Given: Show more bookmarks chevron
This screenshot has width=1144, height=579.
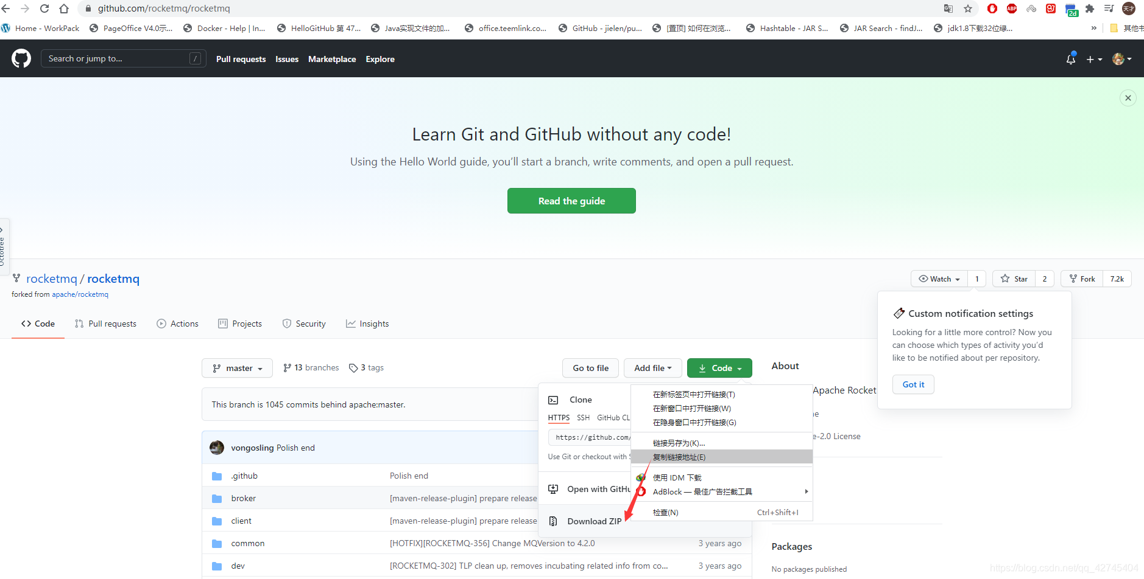Looking at the screenshot, I should point(1094,28).
